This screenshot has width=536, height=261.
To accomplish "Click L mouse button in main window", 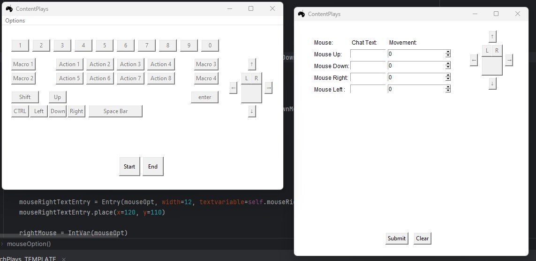I will pyautogui.click(x=247, y=78).
